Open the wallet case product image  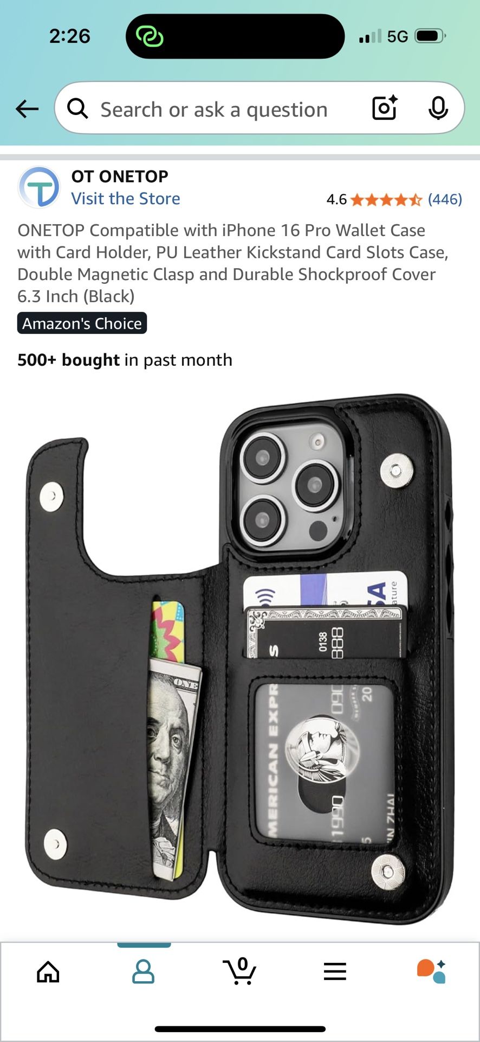[x=239, y=658]
